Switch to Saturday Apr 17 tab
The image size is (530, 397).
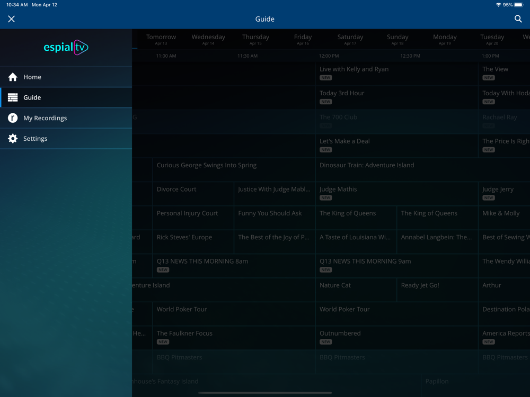[x=350, y=39]
